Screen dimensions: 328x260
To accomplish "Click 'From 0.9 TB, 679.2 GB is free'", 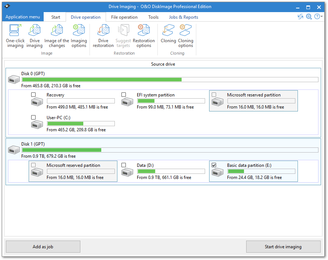I will click(x=48, y=156).
